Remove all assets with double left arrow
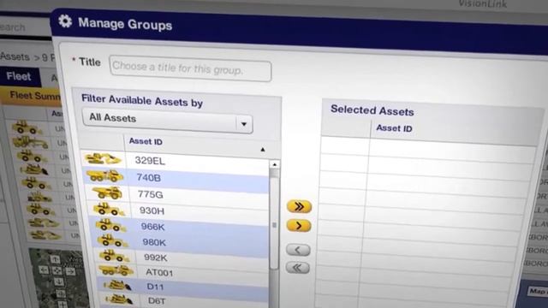548x308 pixels. pyautogui.click(x=298, y=268)
